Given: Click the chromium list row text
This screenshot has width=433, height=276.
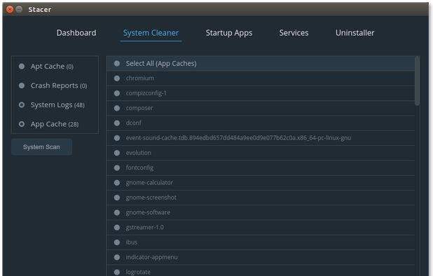Looking at the screenshot, I should (x=139, y=78).
